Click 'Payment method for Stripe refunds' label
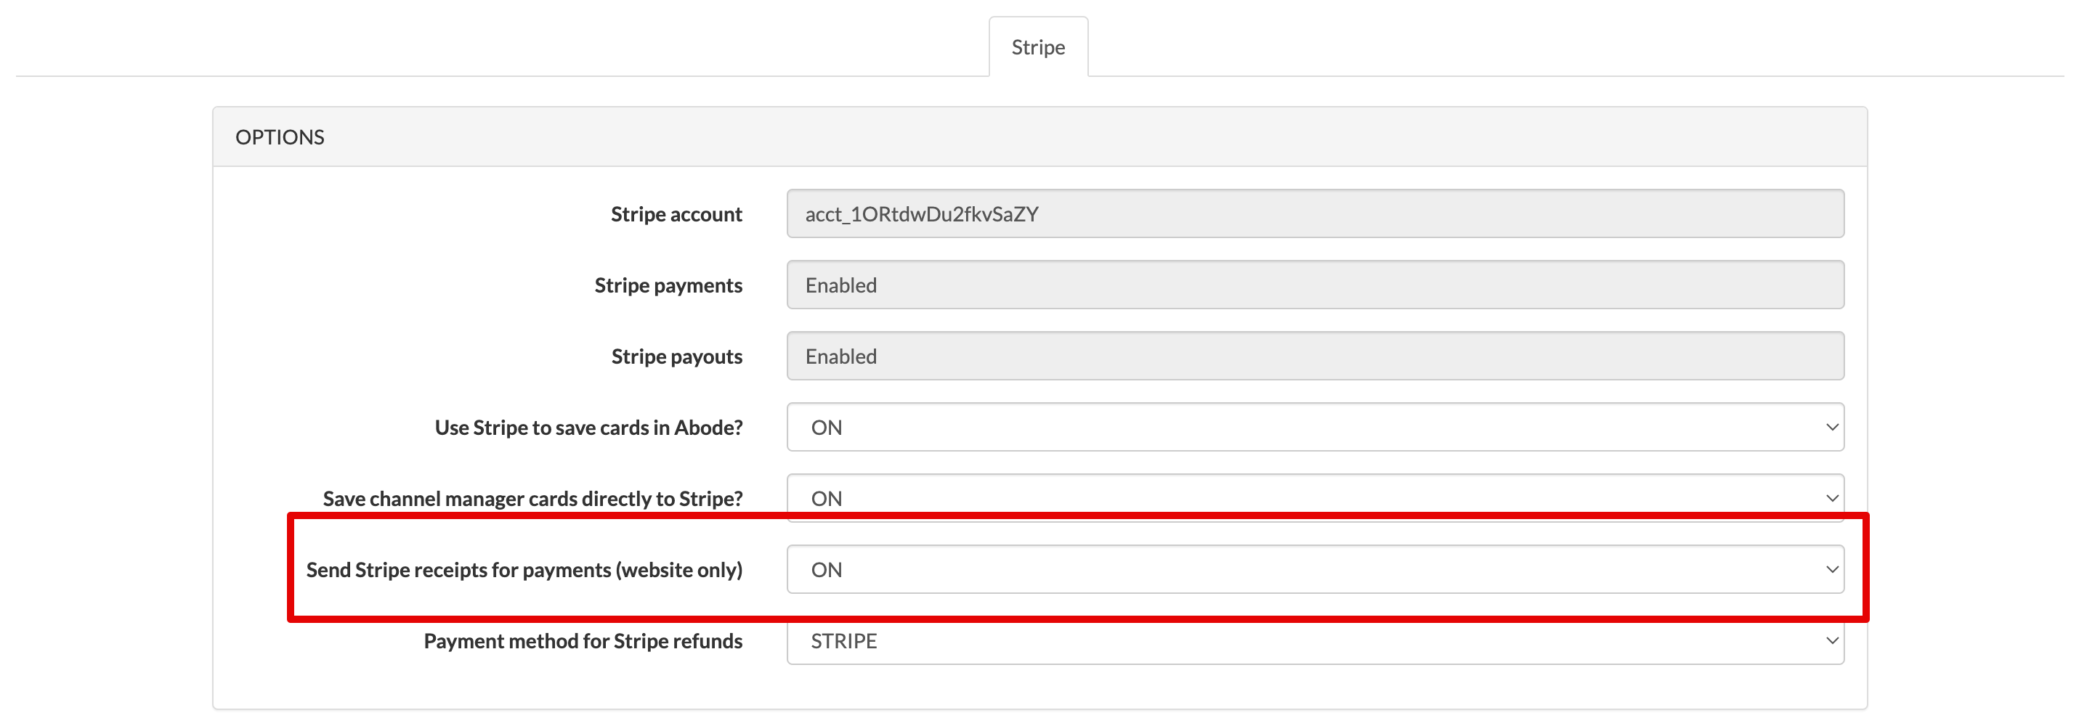Image resolution: width=2079 pixels, height=726 pixels. (x=583, y=640)
